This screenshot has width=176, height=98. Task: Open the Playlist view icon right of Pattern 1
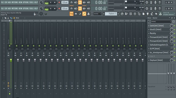pyautogui.click(x=122, y=14)
